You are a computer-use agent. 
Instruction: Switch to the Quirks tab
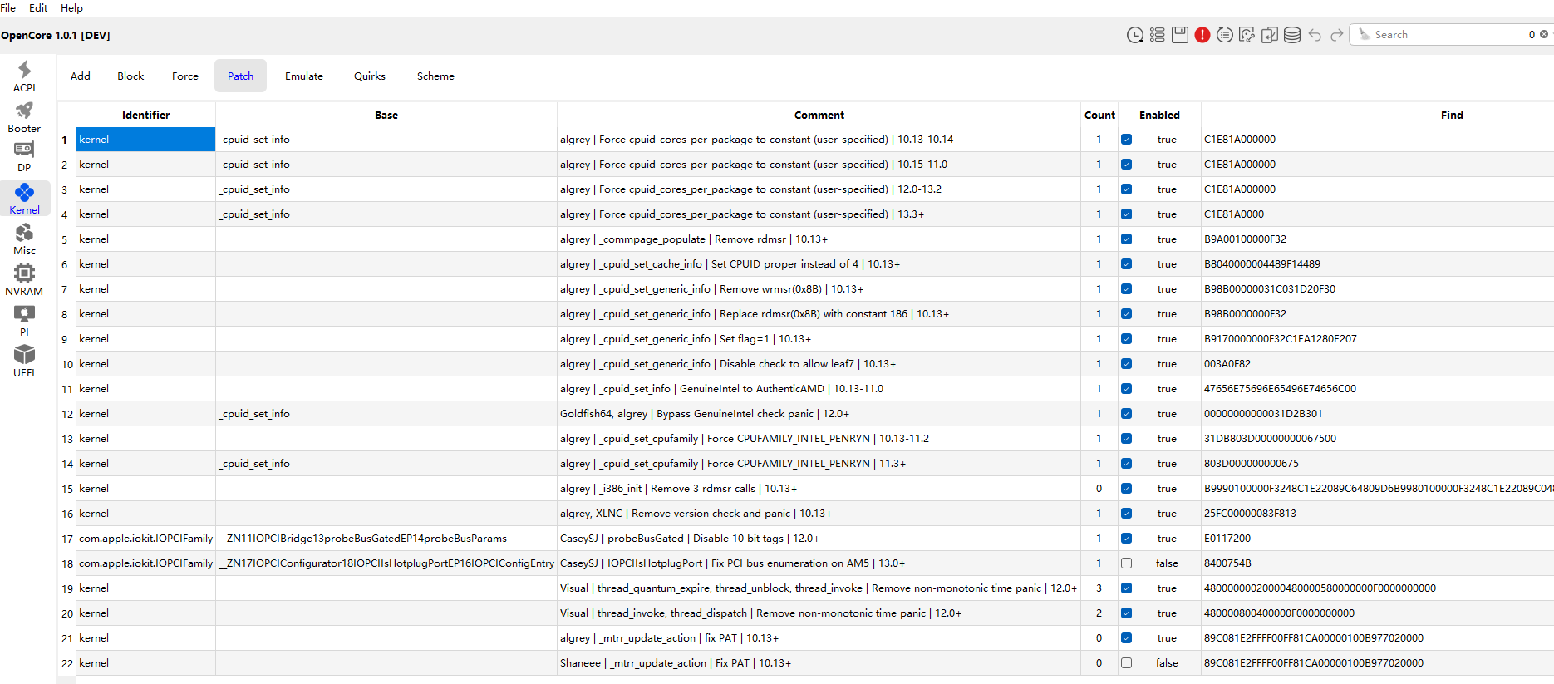pyautogui.click(x=369, y=76)
